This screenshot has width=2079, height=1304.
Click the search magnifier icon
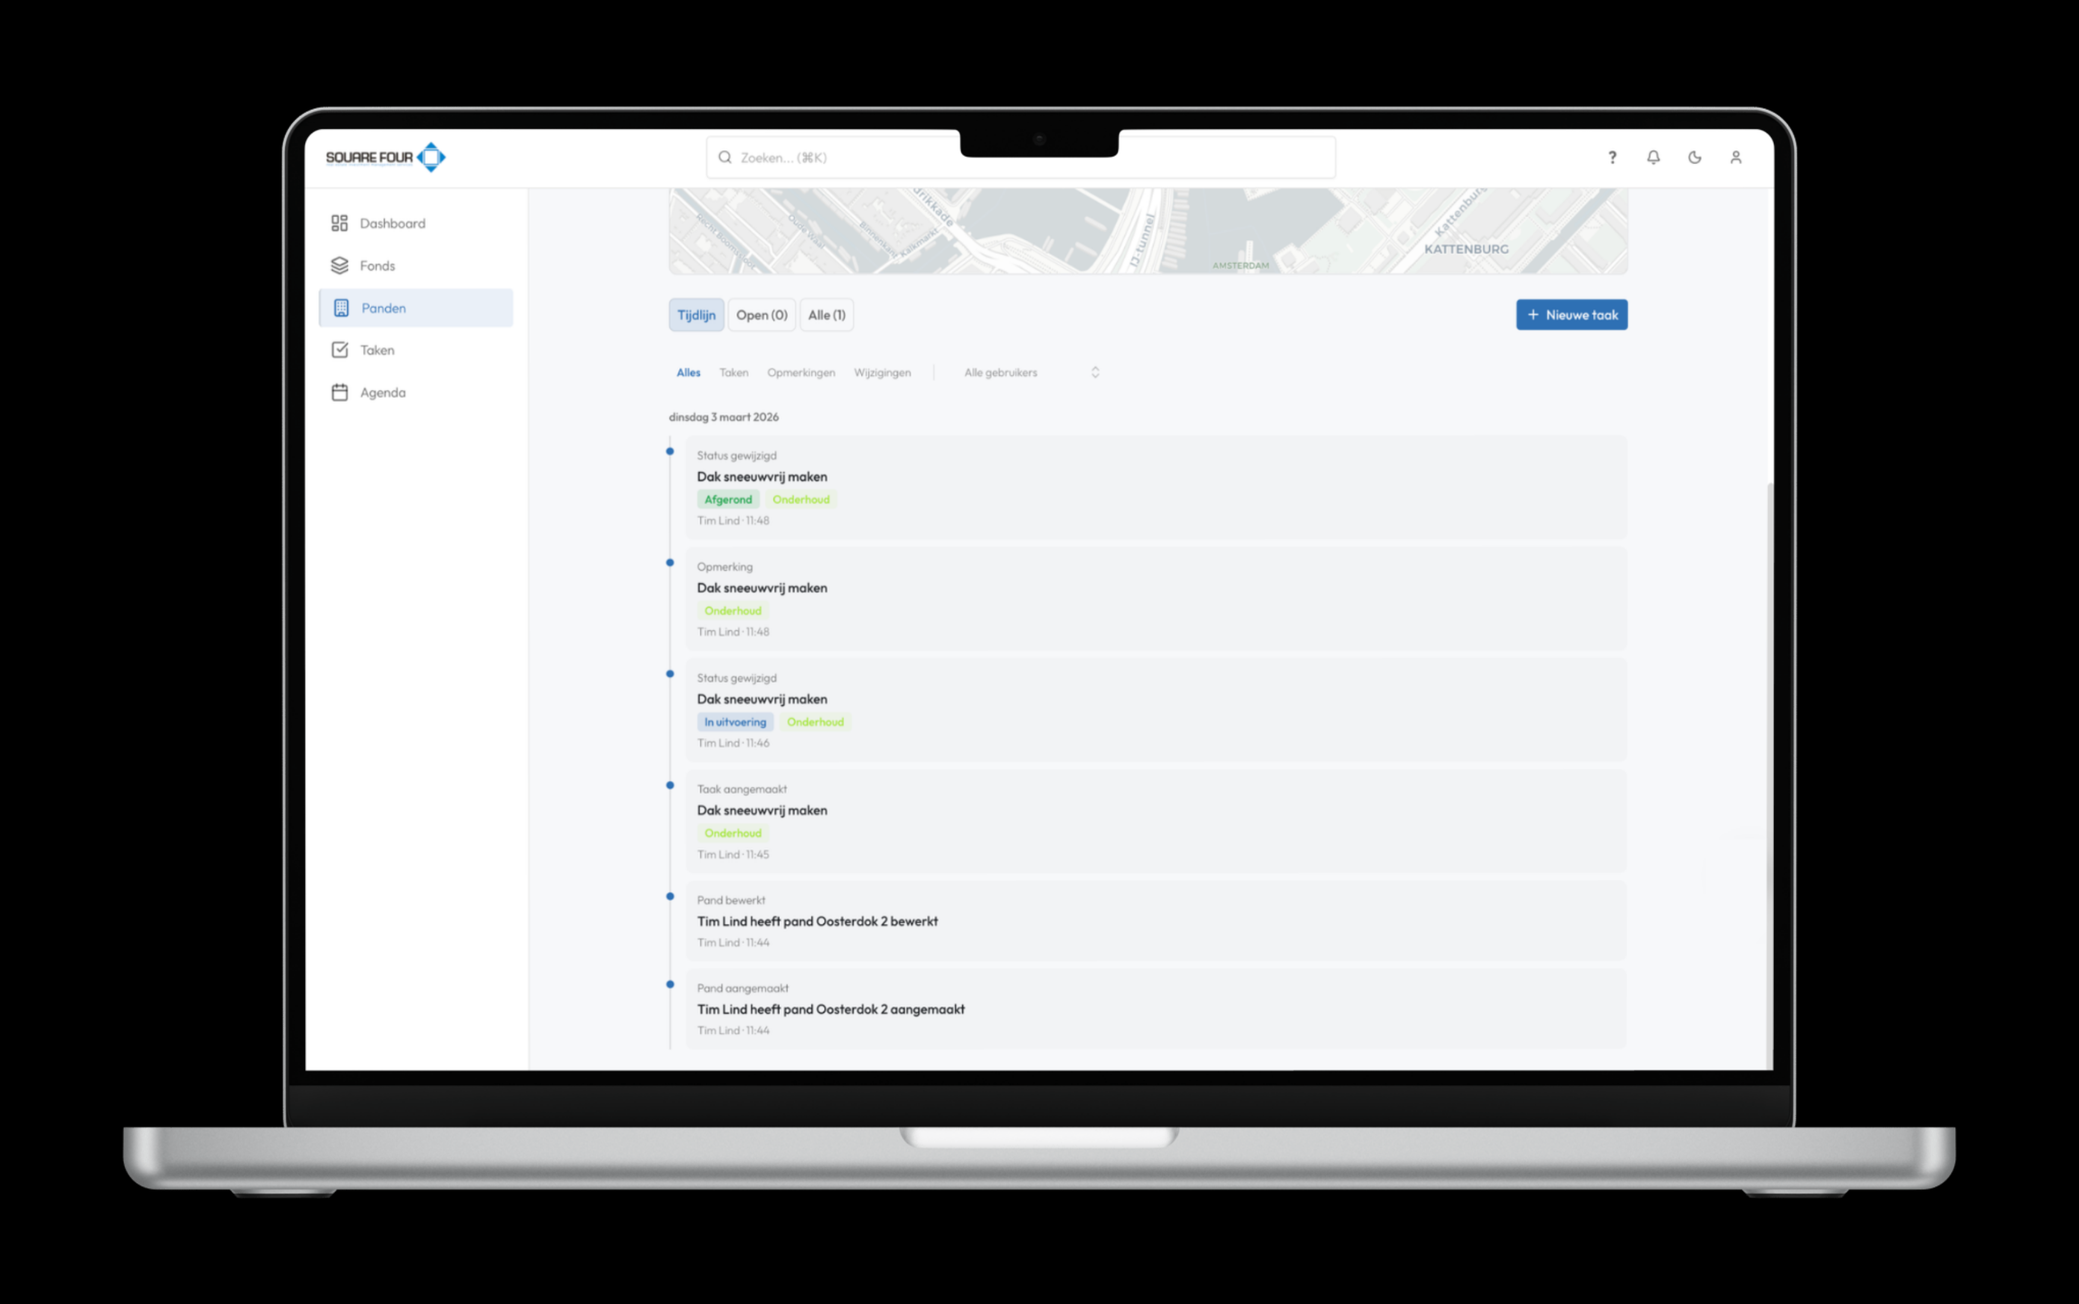click(725, 157)
